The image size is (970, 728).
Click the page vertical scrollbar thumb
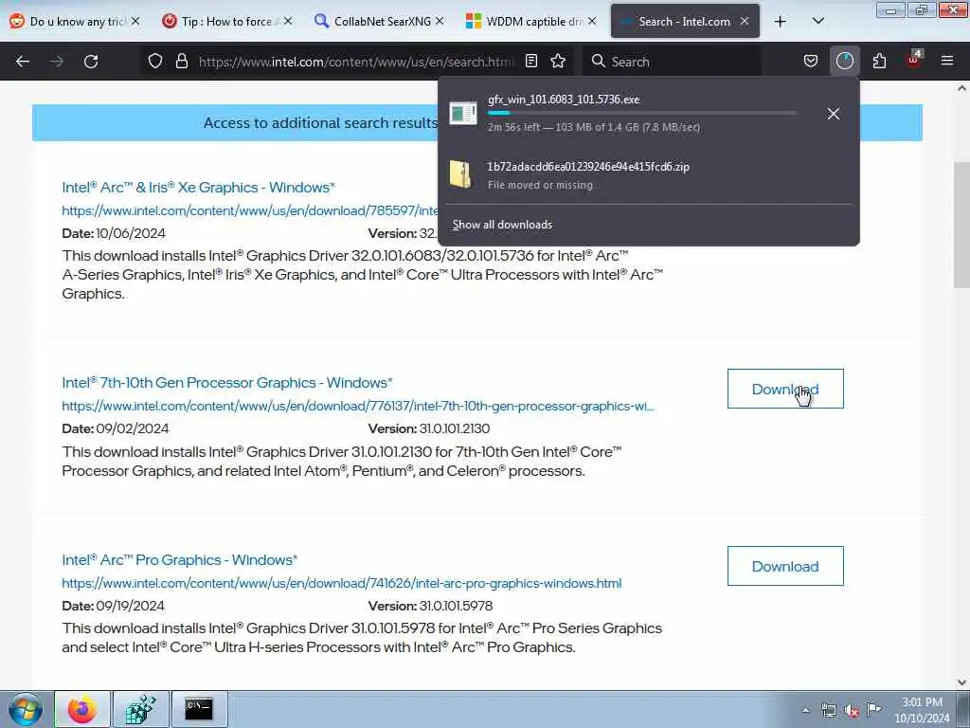[x=962, y=224]
